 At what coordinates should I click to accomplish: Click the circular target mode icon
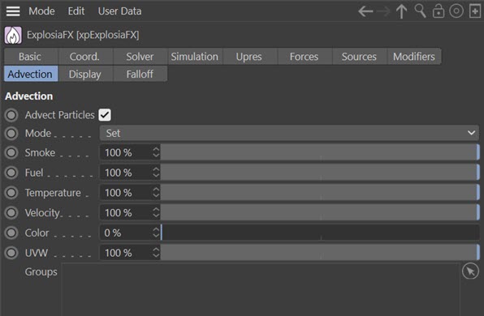[456, 11]
